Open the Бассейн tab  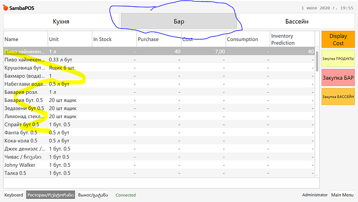click(297, 21)
